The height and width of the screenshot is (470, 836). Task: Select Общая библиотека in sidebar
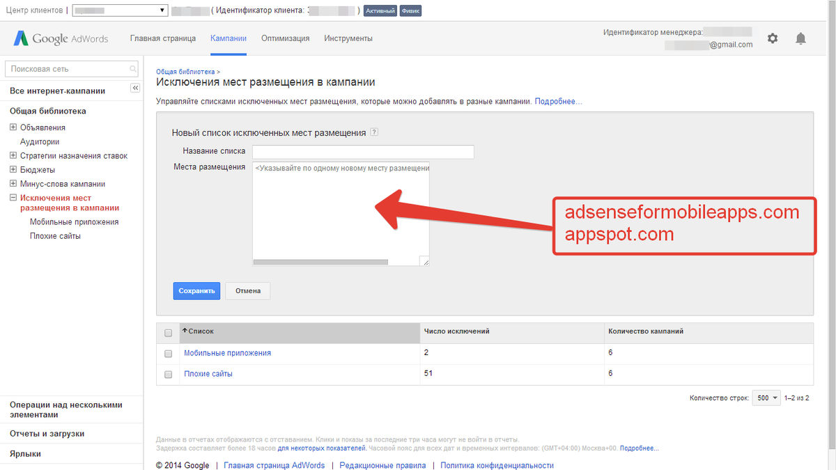tap(48, 111)
